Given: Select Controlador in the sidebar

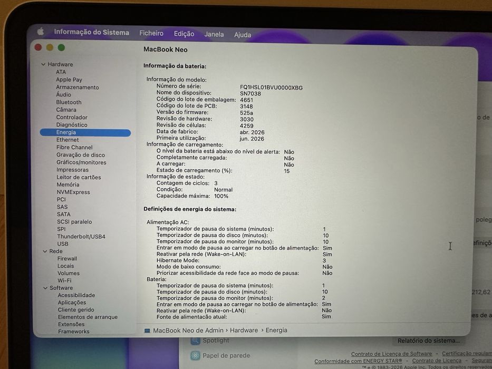Looking at the screenshot, I should coord(72,118).
